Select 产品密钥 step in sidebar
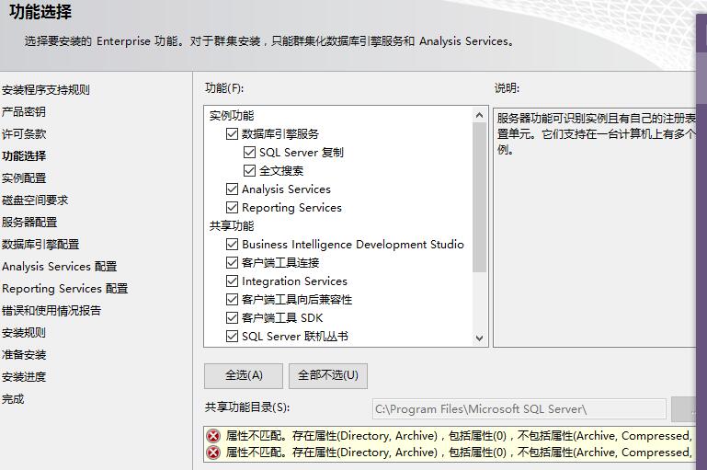Image resolution: width=707 pixels, height=470 pixels. [x=24, y=112]
